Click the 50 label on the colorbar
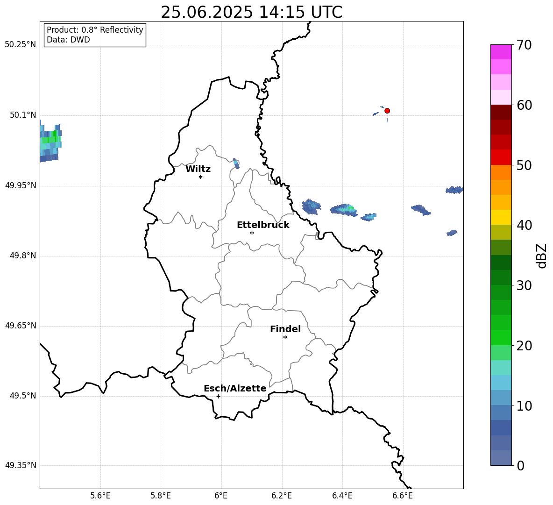Viewport: 553px width, 505px height. point(524,165)
